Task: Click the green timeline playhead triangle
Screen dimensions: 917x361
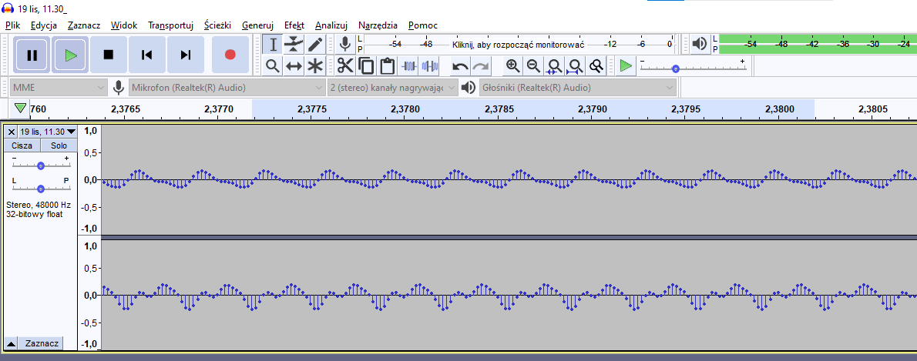Action: 21,108
